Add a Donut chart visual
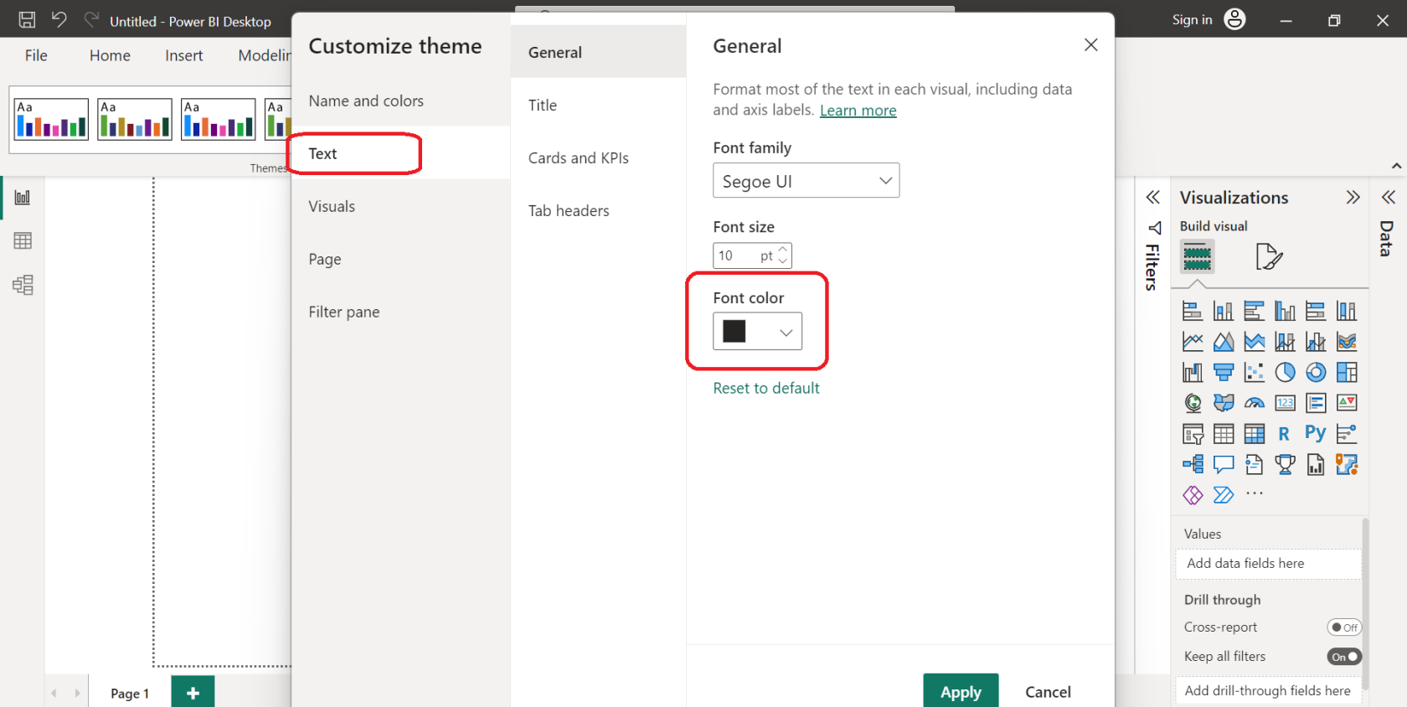 point(1316,372)
